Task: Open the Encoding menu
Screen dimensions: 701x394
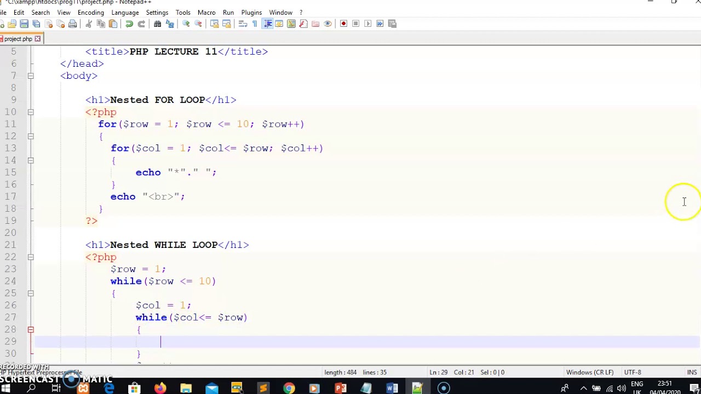Action: (91, 12)
